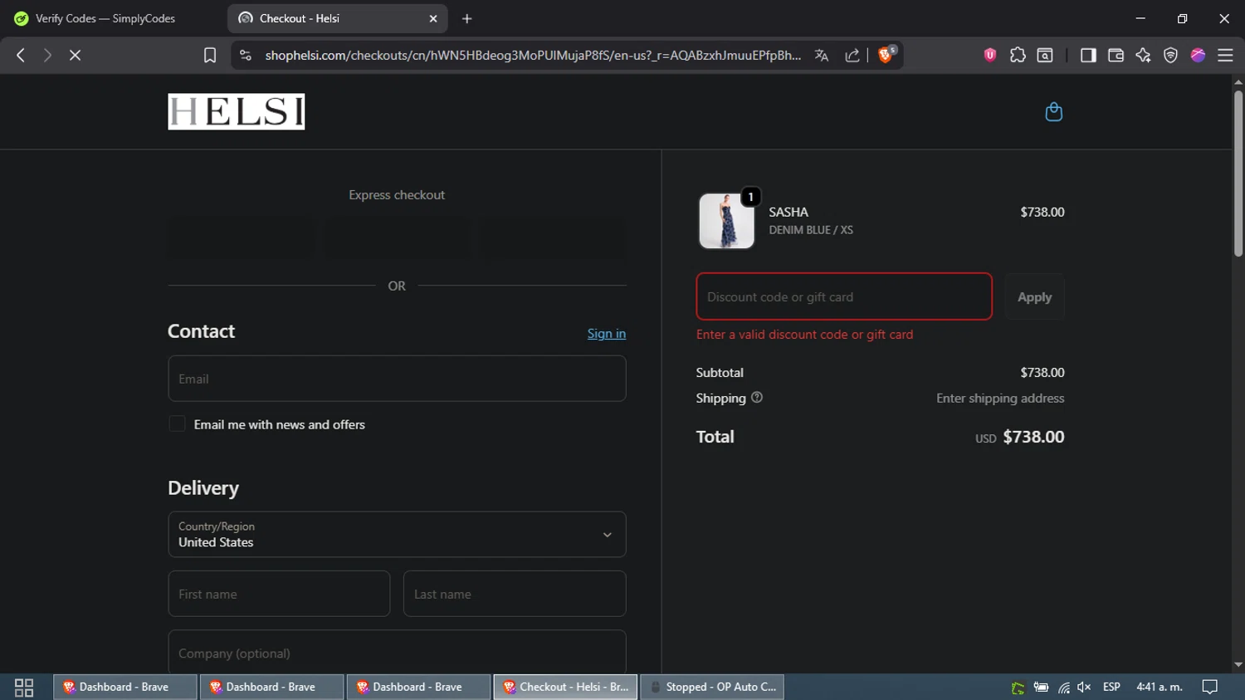Click the Express checkout heading
Image resolution: width=1245 pixels, height=700 pixels.
[397, 195]
